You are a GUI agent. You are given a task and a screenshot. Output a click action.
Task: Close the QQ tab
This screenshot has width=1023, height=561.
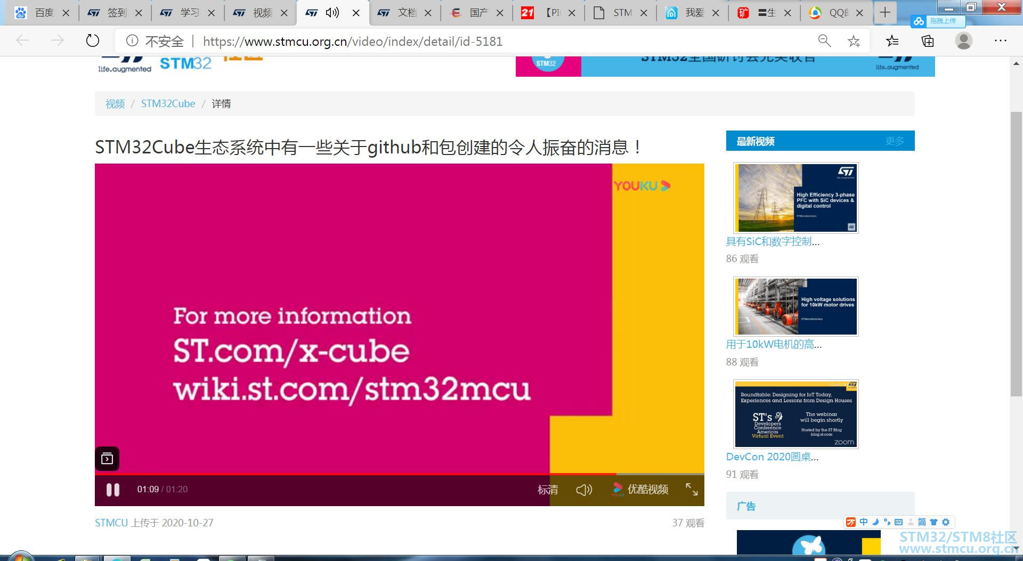(x=859, y=13)
